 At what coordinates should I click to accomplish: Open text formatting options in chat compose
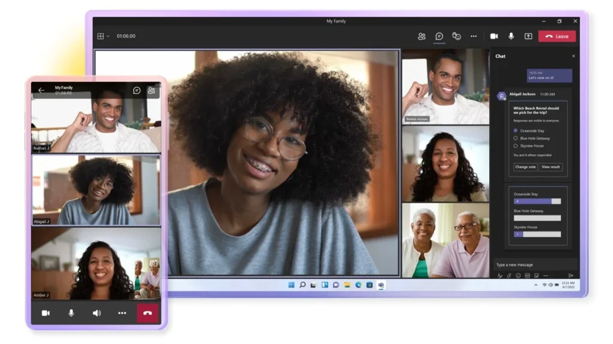[x=499, y=276]
